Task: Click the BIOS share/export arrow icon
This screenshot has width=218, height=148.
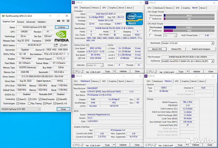Action: tap(56, 45)
